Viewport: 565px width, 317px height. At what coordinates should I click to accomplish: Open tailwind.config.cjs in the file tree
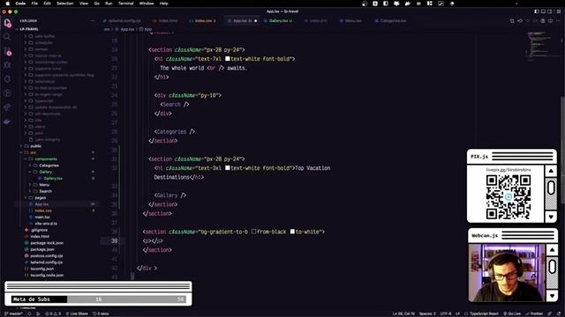(47, 262)
